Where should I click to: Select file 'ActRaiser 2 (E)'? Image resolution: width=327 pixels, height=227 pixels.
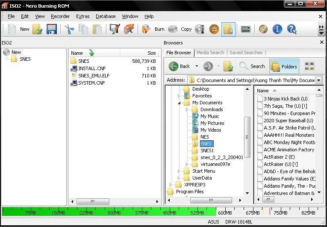(279, 157)
